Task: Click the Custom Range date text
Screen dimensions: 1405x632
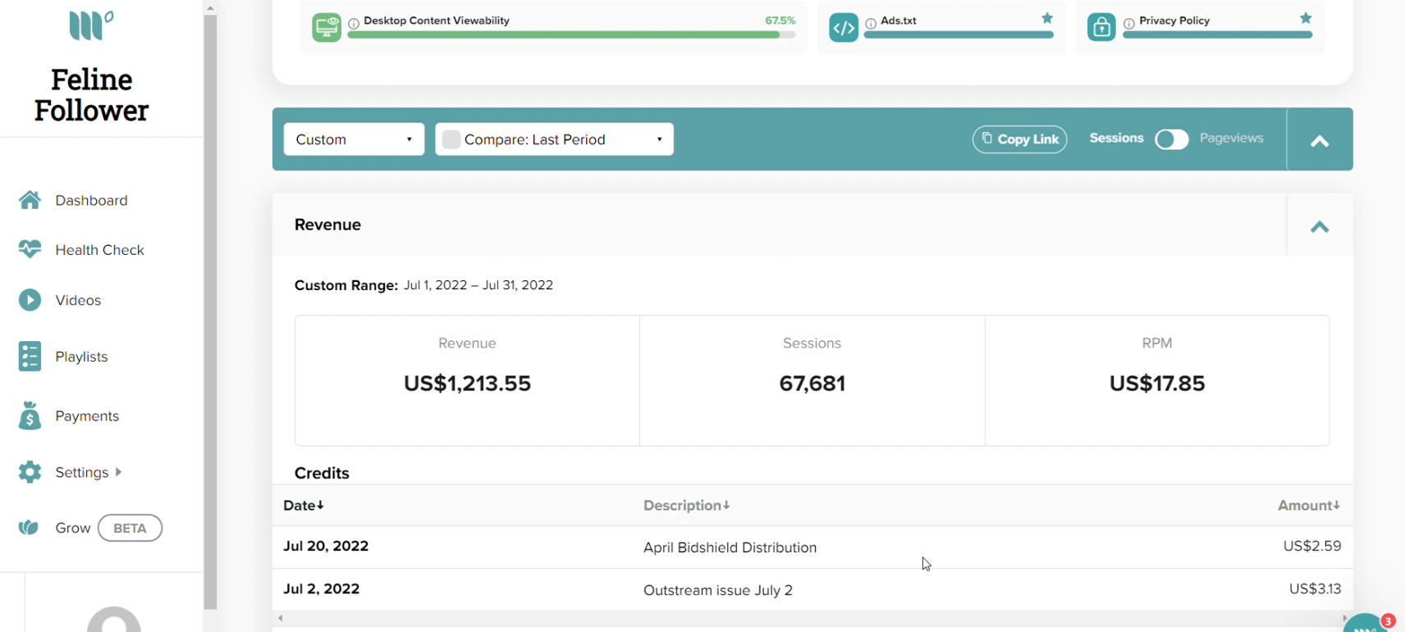Action: tap(478, 285)
